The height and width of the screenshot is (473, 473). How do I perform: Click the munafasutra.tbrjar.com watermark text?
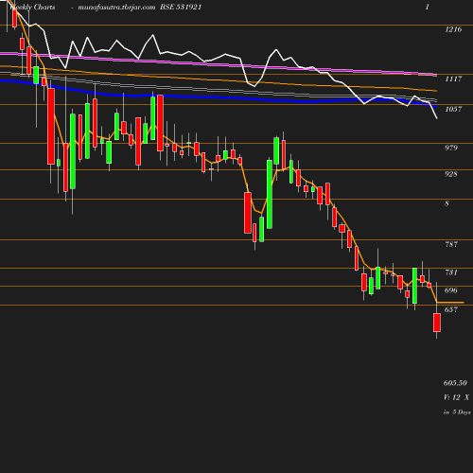click(x=116, y=7)
